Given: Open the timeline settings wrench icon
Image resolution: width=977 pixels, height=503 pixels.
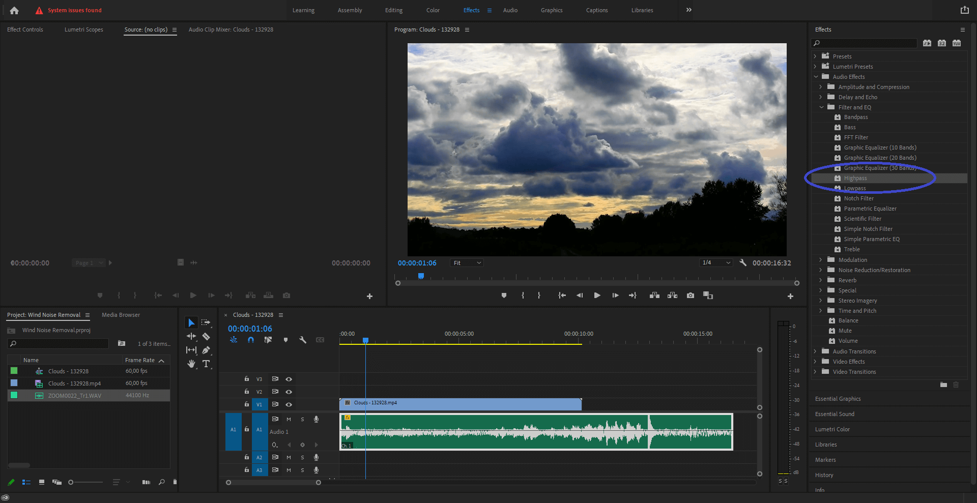Looking at the screenshot, I should [x=303, y=340].
